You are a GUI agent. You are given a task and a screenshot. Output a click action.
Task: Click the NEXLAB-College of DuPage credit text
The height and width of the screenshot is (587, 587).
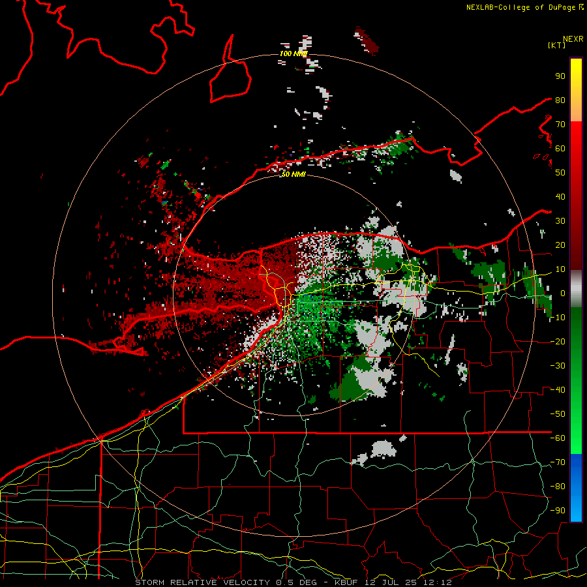[520, 7]
